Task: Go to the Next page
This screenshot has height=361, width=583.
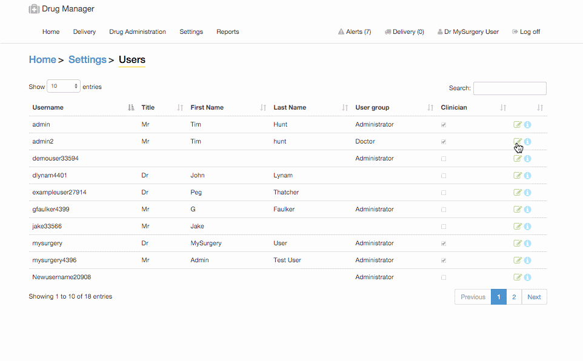Action: tap(534, 297)
